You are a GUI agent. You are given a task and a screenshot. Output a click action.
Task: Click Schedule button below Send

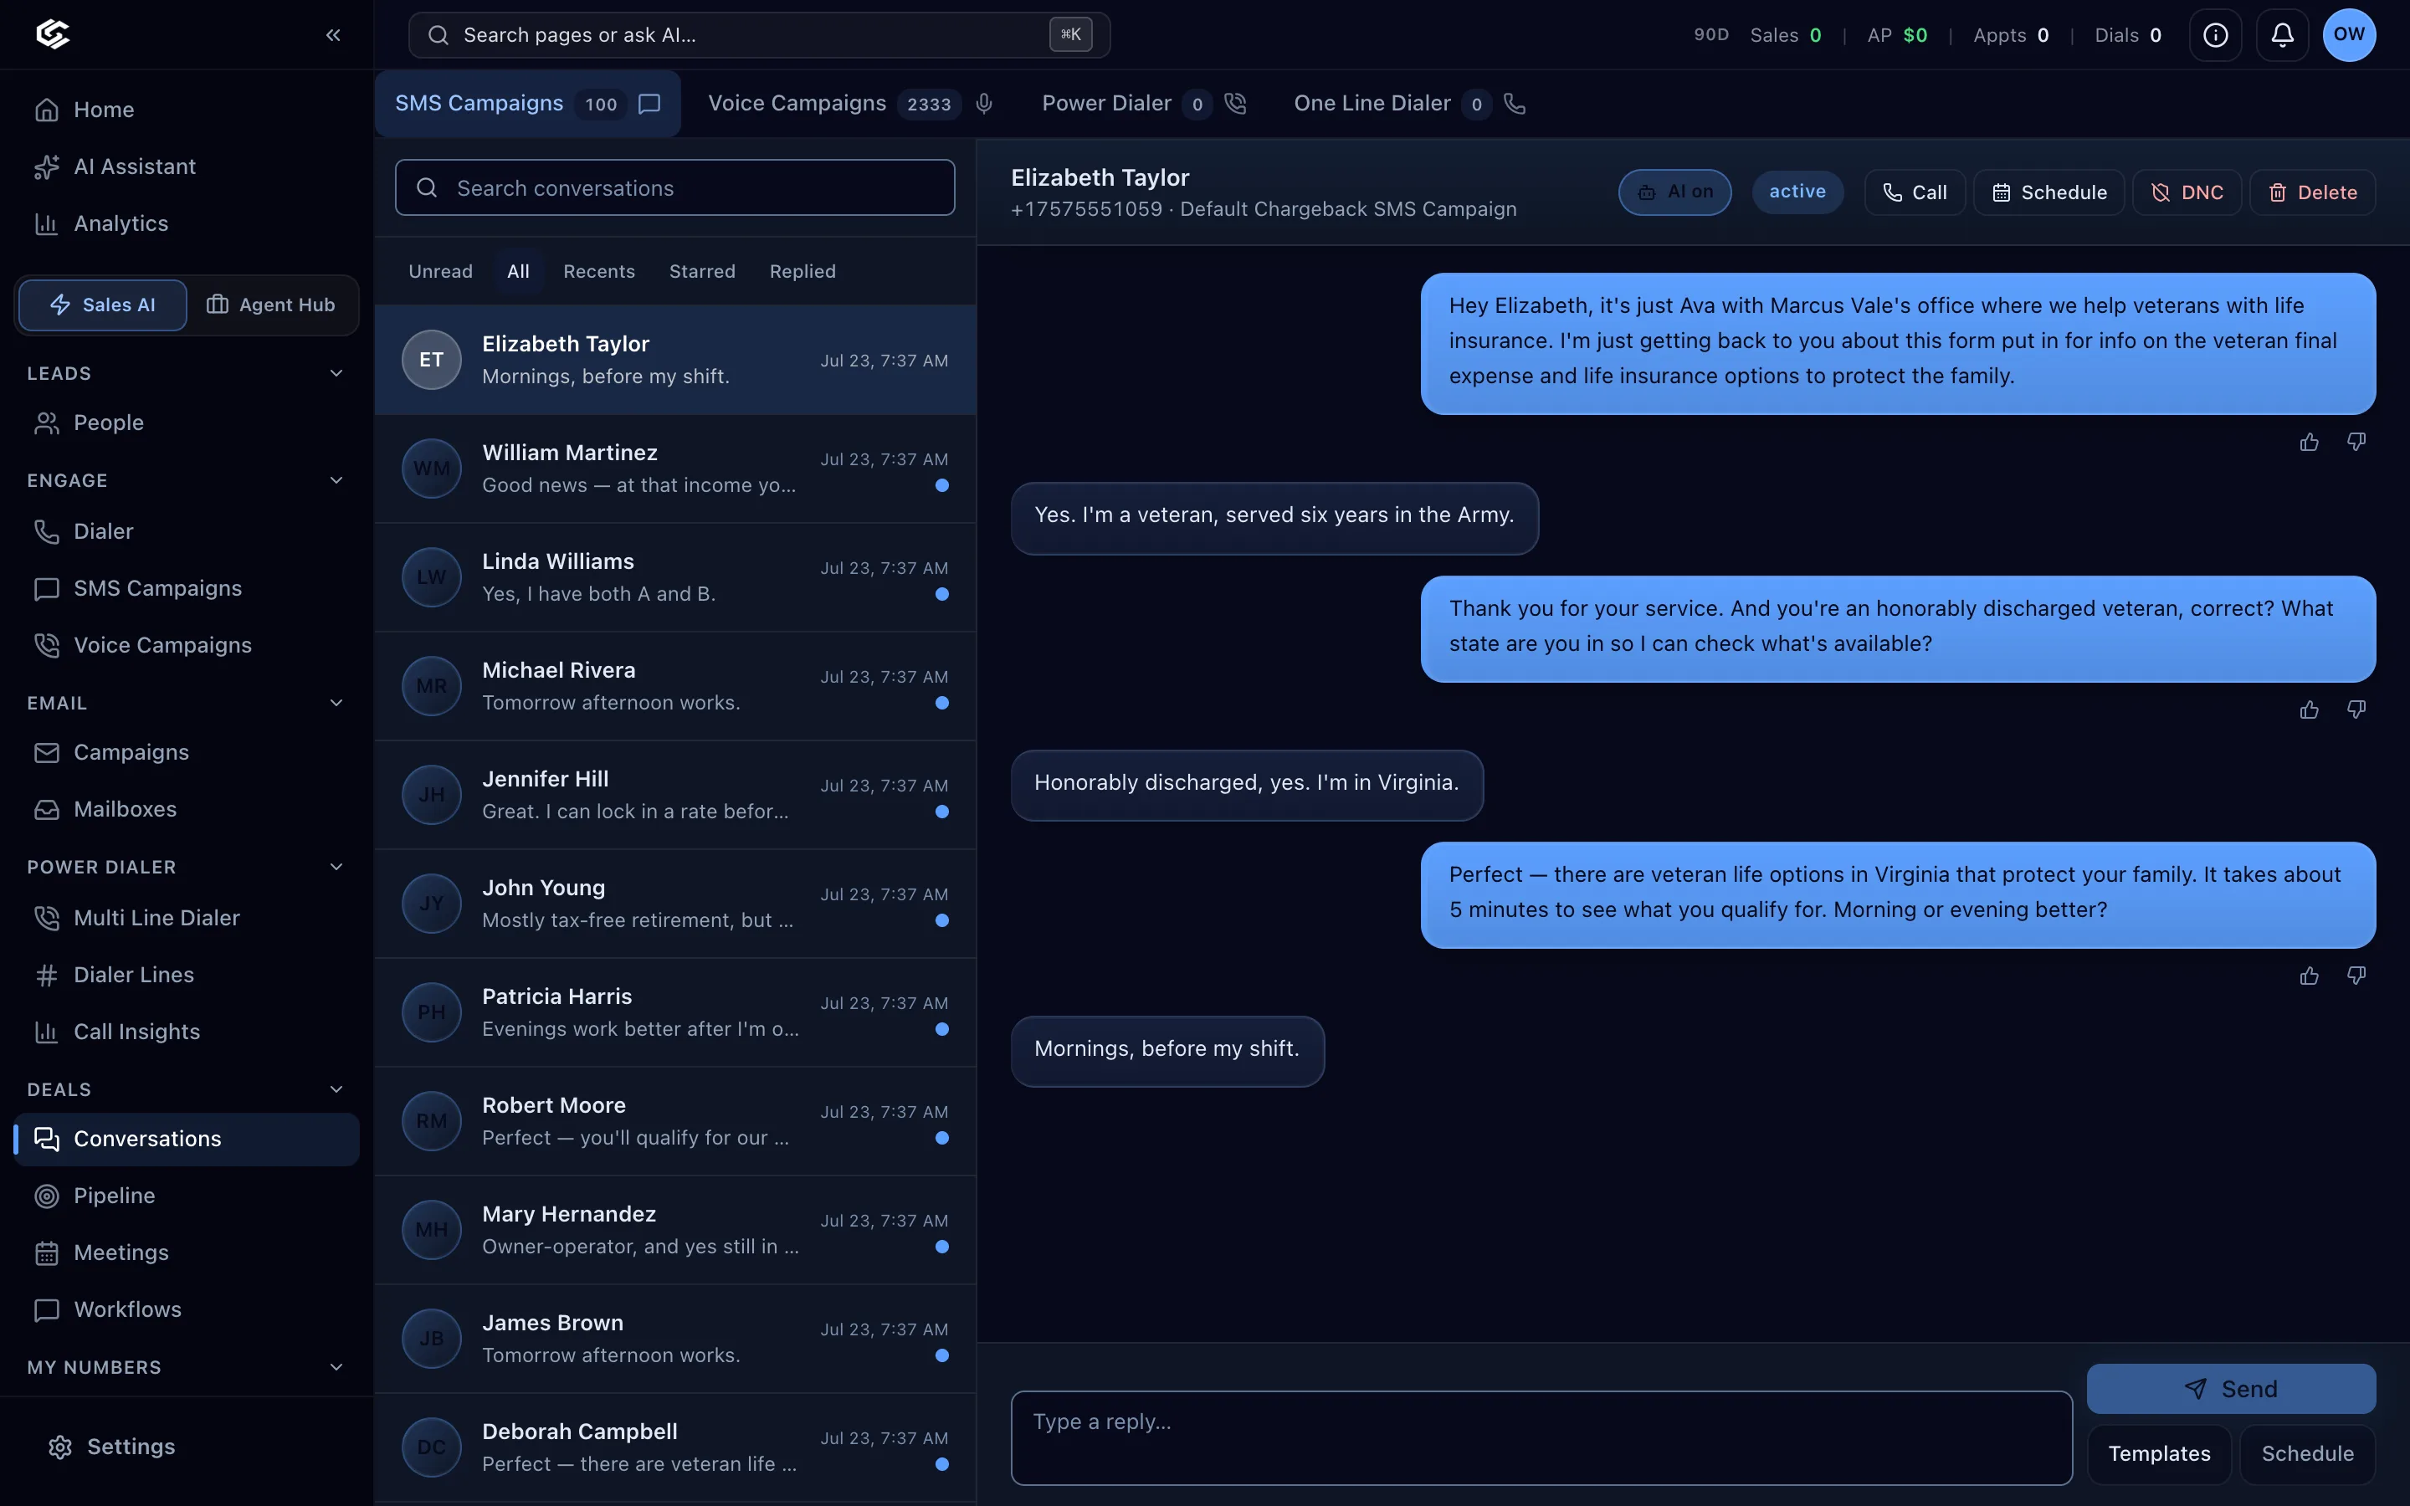click(x=2307, y=1454)
